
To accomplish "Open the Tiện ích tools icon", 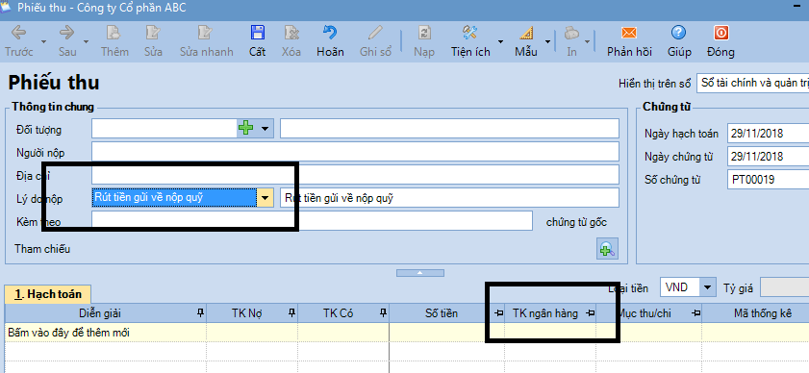I will coord(470,33).
